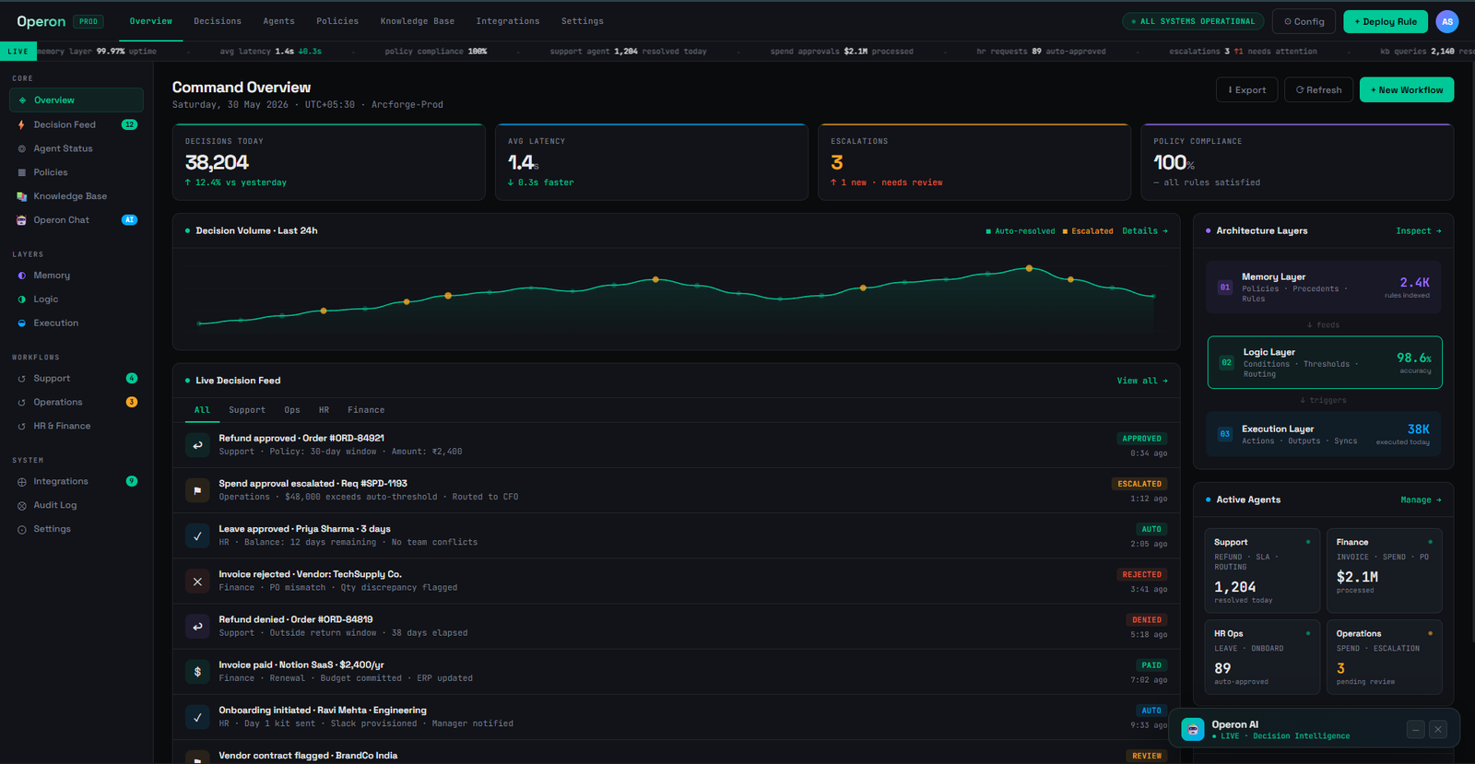This screenshot has height=764, width=1475.
Task: Click the checkmark icon on Leave approved row
Action: point(197,535)
